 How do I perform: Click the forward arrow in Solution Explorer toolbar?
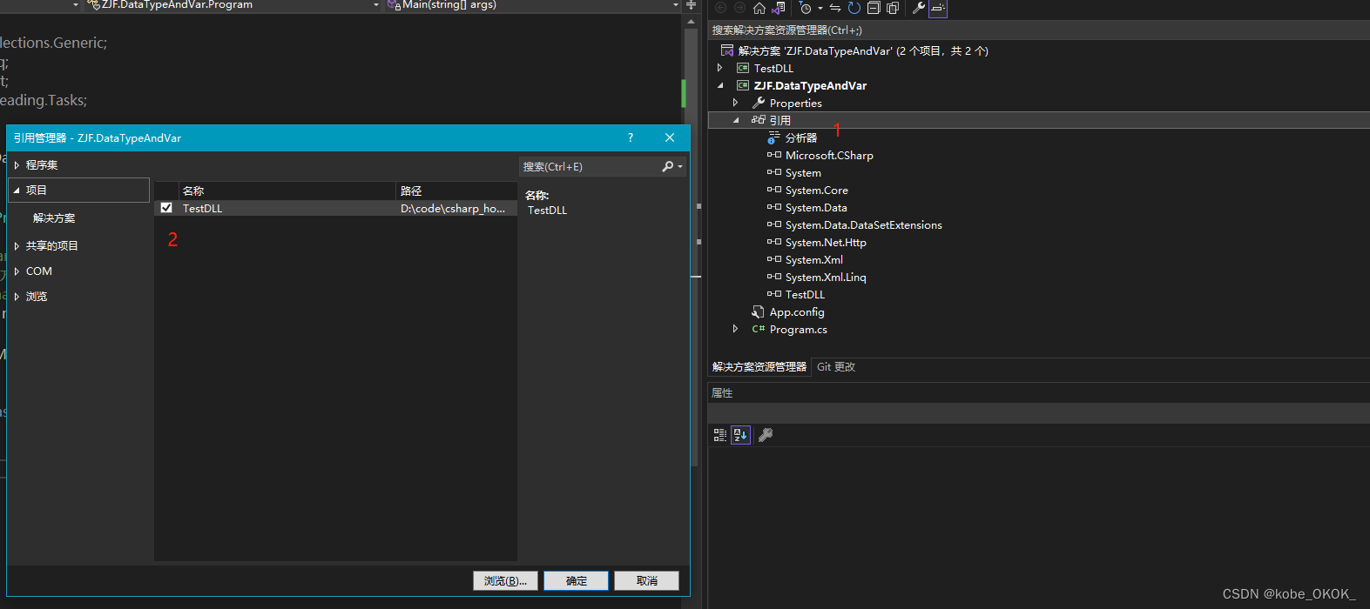(x=739, y=8)
